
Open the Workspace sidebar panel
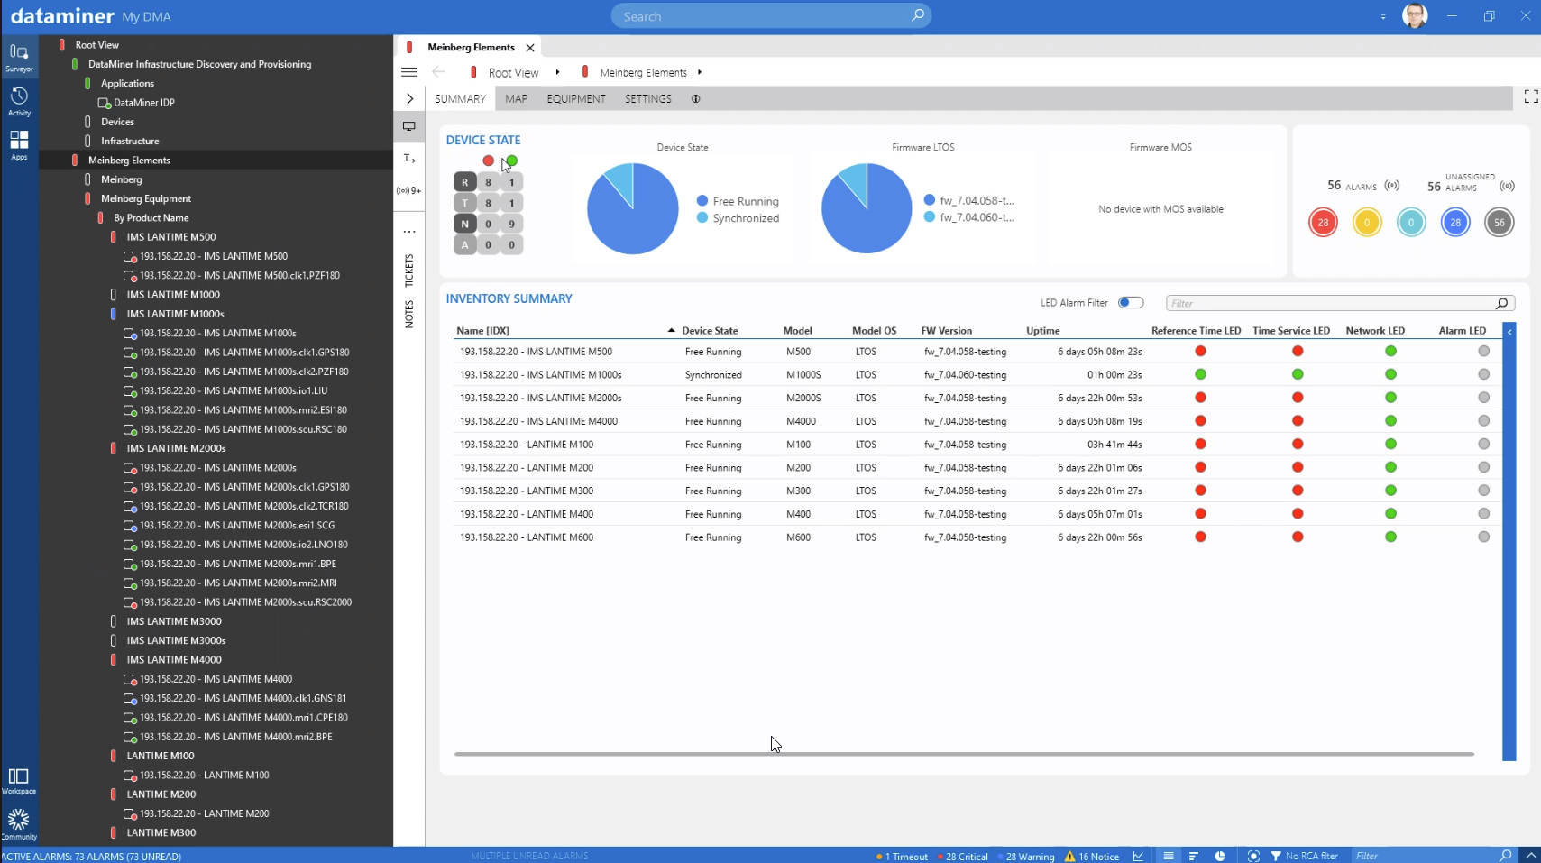pyautogui.click(x=19, y=781)
